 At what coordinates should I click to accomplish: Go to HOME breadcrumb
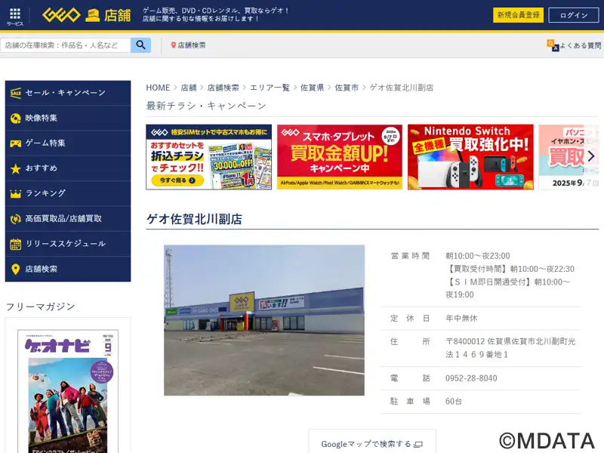click(x=158, y=88)
